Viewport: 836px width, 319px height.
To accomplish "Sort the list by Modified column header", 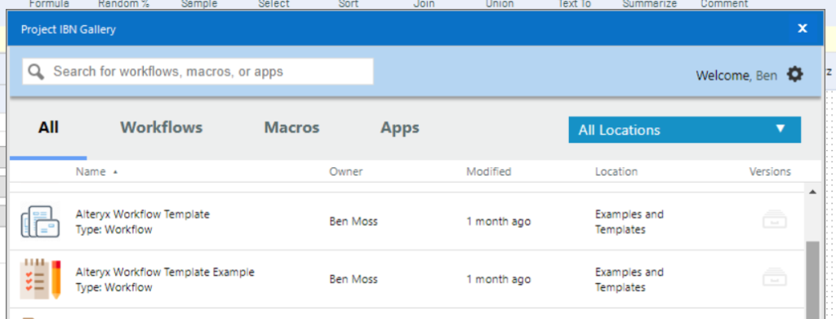I will [488, 171].
